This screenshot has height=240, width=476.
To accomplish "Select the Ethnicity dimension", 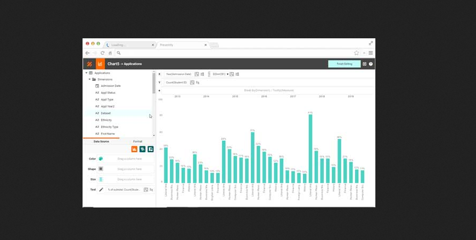I will coord(106,120).
